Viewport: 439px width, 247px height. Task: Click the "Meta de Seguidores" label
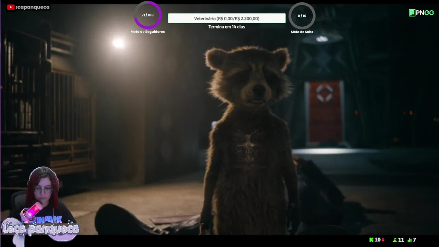click(147, 32)
